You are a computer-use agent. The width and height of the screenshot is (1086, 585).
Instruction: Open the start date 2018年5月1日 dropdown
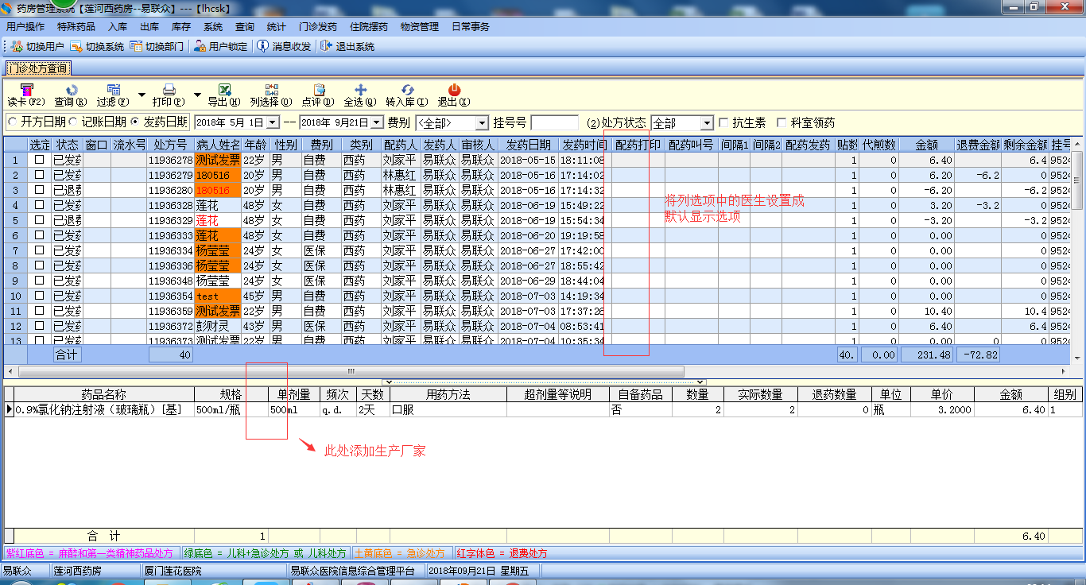pos(273,122)
